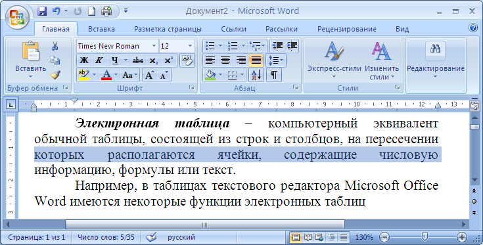483x245 pixels.
Task: Copy selection with copy icon
Action: pos(55,60)
